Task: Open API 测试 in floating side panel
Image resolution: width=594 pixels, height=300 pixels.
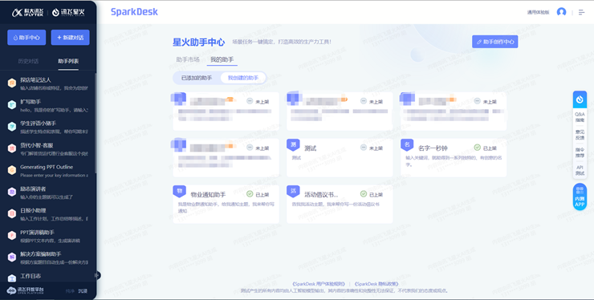Action: (580, 170)
